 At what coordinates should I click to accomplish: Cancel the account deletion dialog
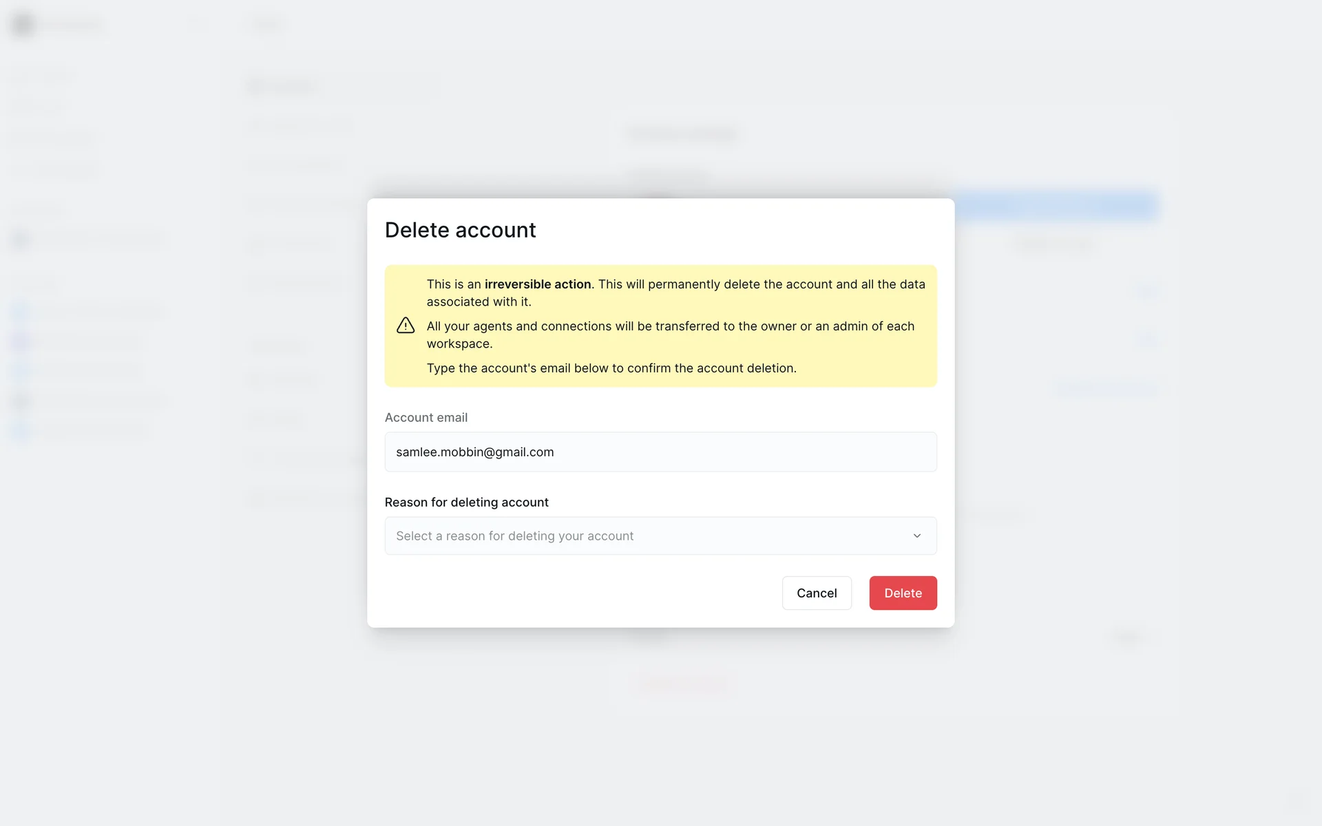817,593
